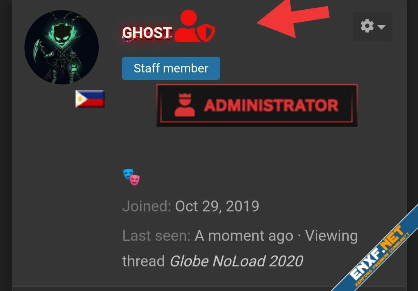Click the 'Joined:' label

146,206
